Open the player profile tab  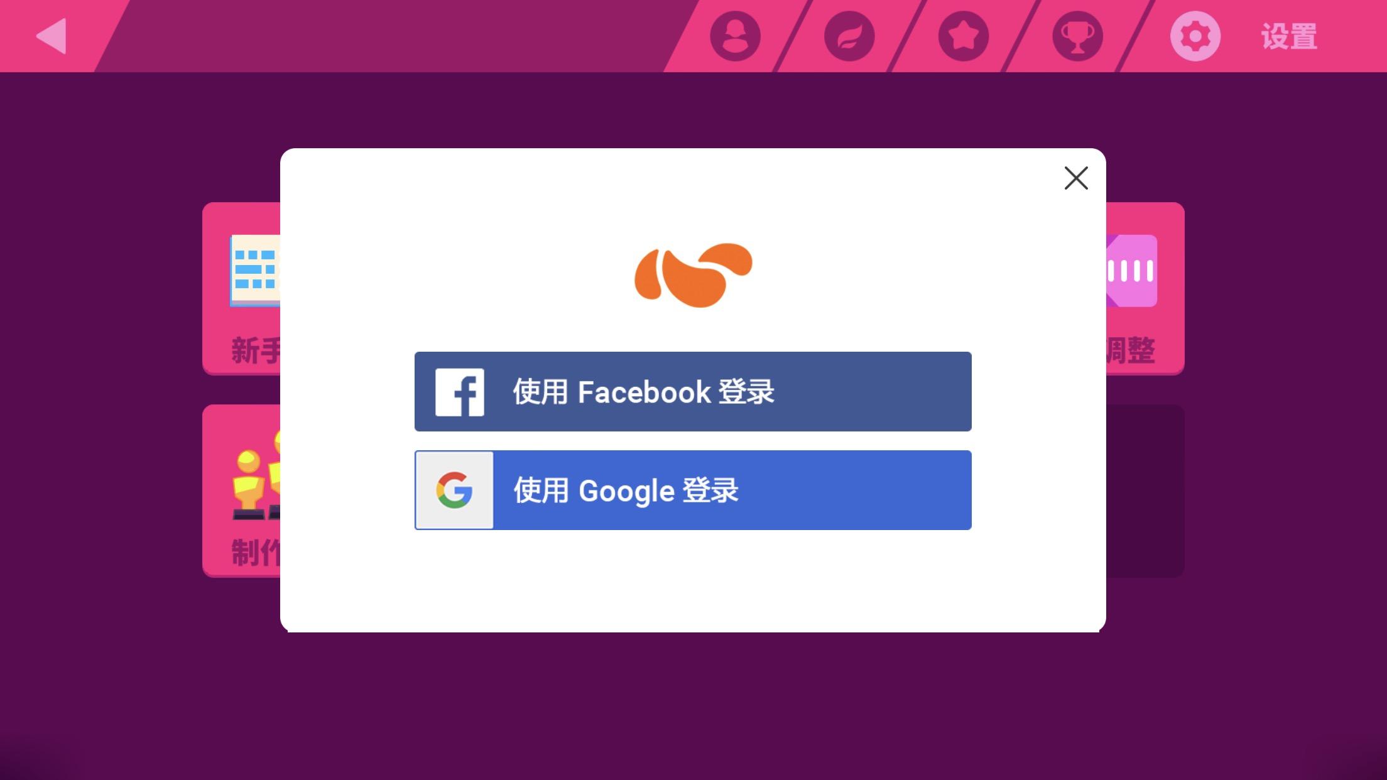pos(735,36)
